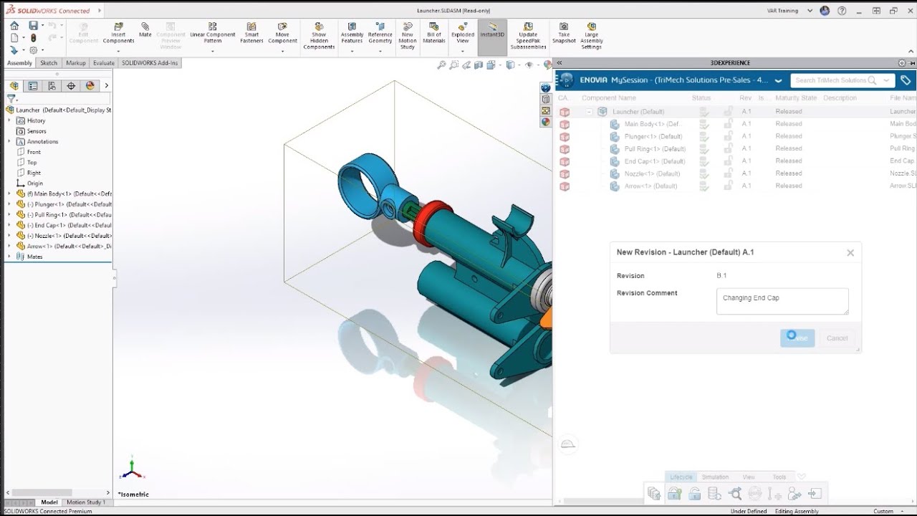Click the Maturity State column header
Viewport: 917px width, 516px height.
(x=795, y=98)
